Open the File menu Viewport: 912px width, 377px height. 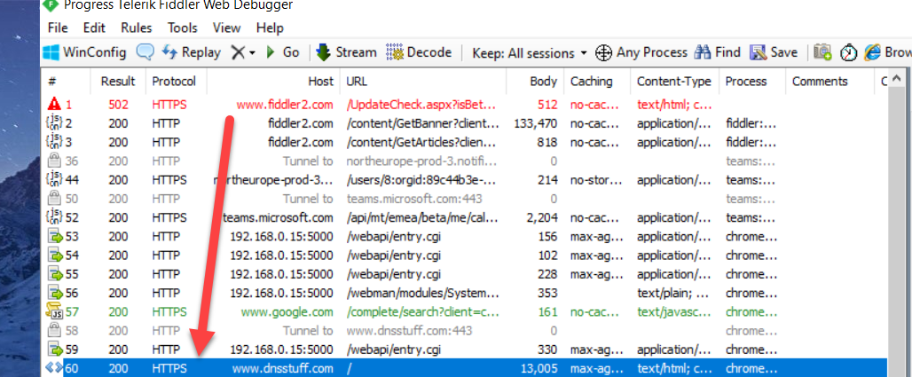(57, 27)
